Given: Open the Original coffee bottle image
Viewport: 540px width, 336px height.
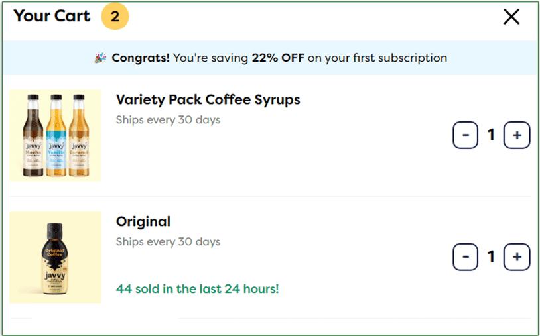Looking at the screenshot, I should point(55,257).
